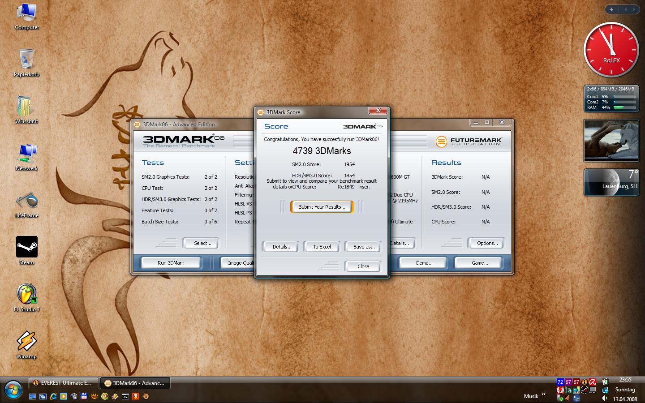The width and height of the screenshot is (645, 403).
Task: Click SM2.0 Graphics Tests row in Tests
Action: point(179,177)
